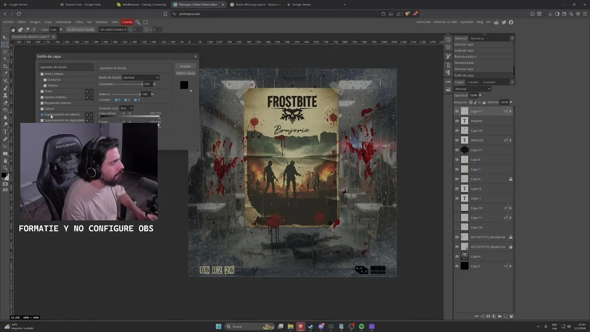
Task: Open the Calar value dropdown arrow
Action: tap(60, 30)
